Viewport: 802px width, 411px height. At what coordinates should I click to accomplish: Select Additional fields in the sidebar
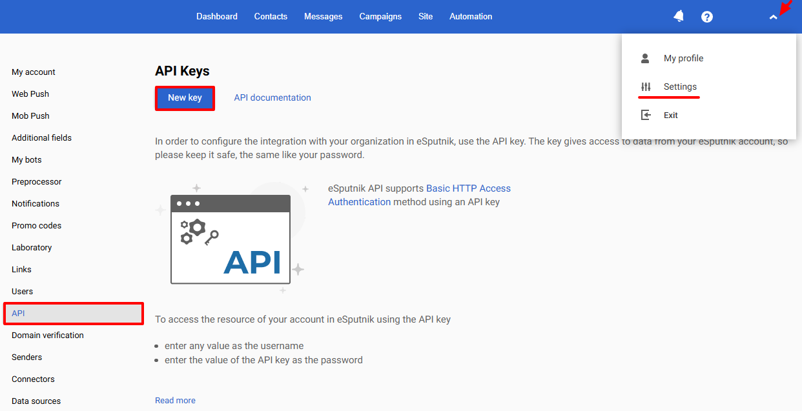click(41, 137)
